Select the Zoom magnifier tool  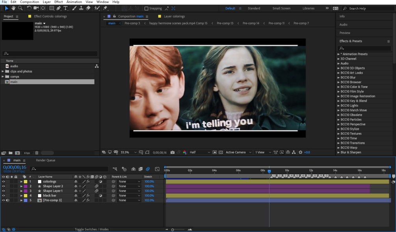click(20, 8)
